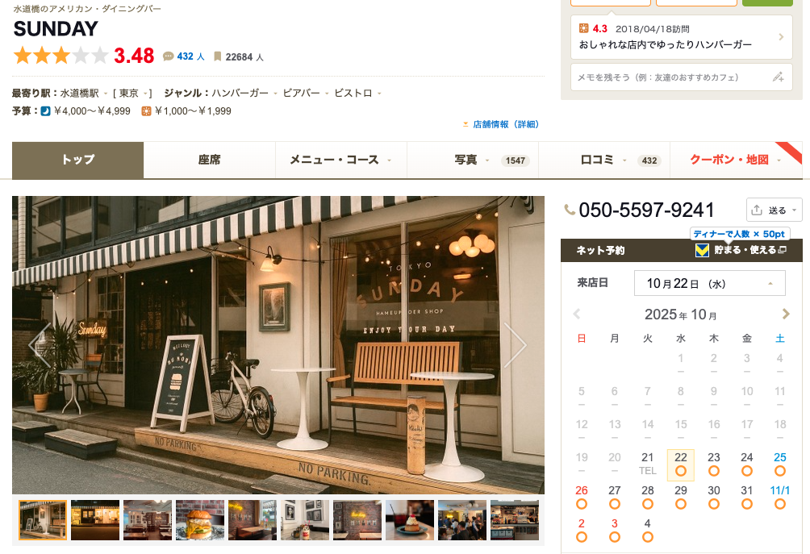The height and width of the screenshot is (554, 810).
Task: Select October 25 on reservation calendar
Action: click(x=779, y=463)
